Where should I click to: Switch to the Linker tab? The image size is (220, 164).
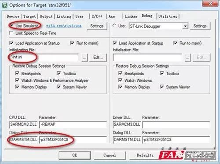coord(131,16)
